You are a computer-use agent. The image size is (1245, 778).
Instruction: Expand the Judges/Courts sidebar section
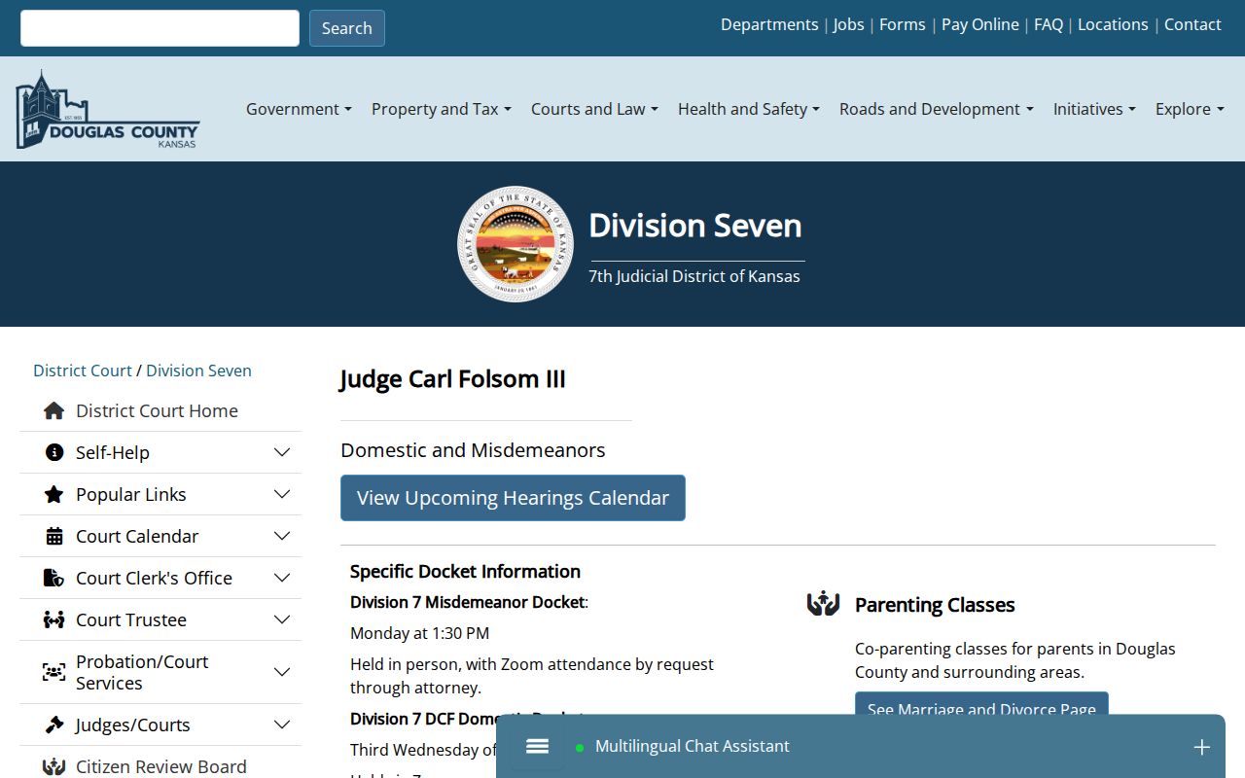click(x=282, y=725)
